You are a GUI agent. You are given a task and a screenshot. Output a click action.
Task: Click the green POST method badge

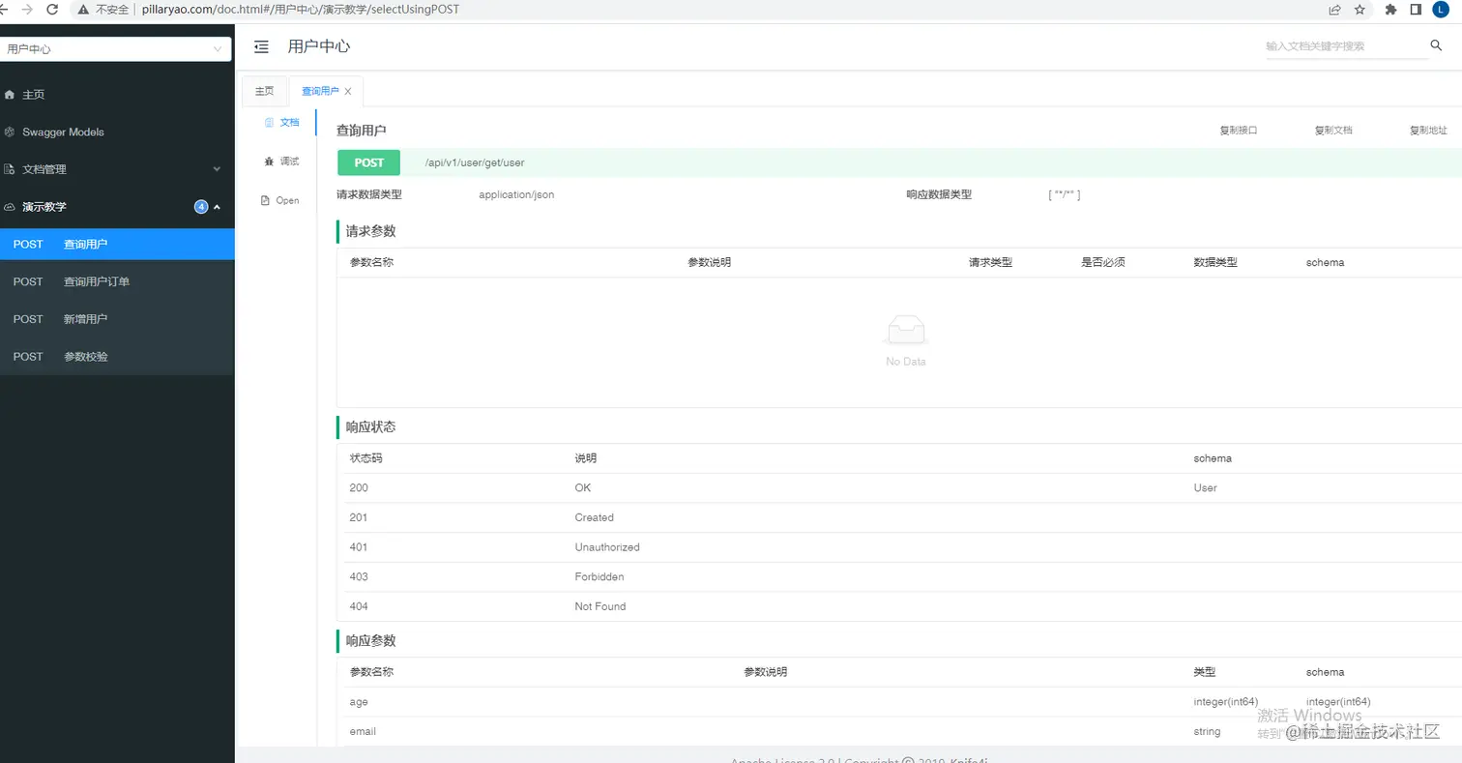click(x=368, y=162)
